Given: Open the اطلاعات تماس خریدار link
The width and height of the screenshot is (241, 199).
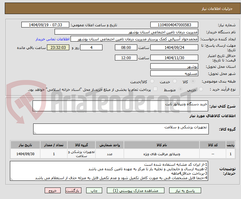Looking at the screenshot, I should pos(53,39).
